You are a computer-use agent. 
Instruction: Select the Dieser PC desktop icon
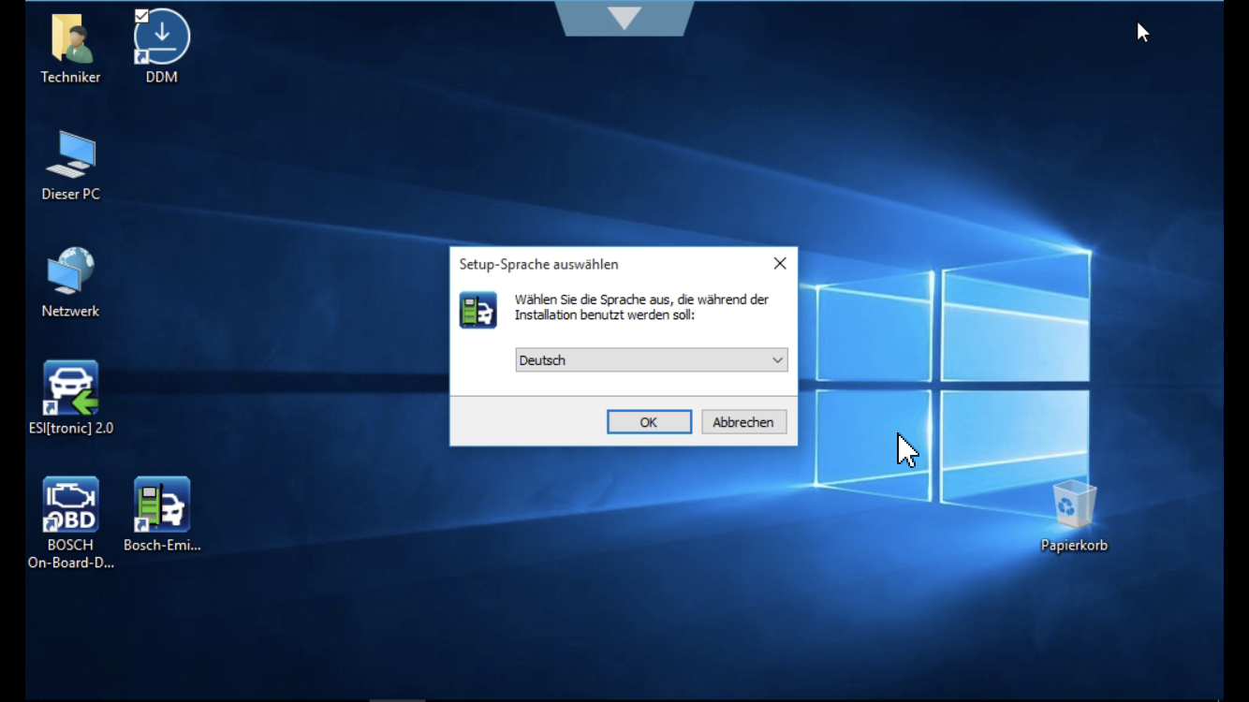point(70,154)
